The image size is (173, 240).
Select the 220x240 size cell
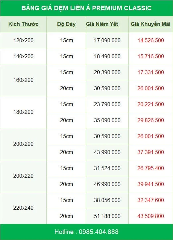(23, 208)
